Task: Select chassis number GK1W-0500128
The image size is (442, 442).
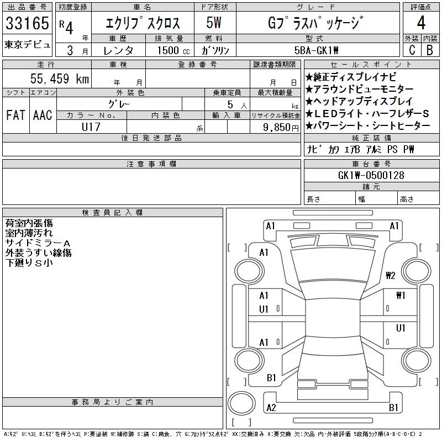Action: coord(371,175)
